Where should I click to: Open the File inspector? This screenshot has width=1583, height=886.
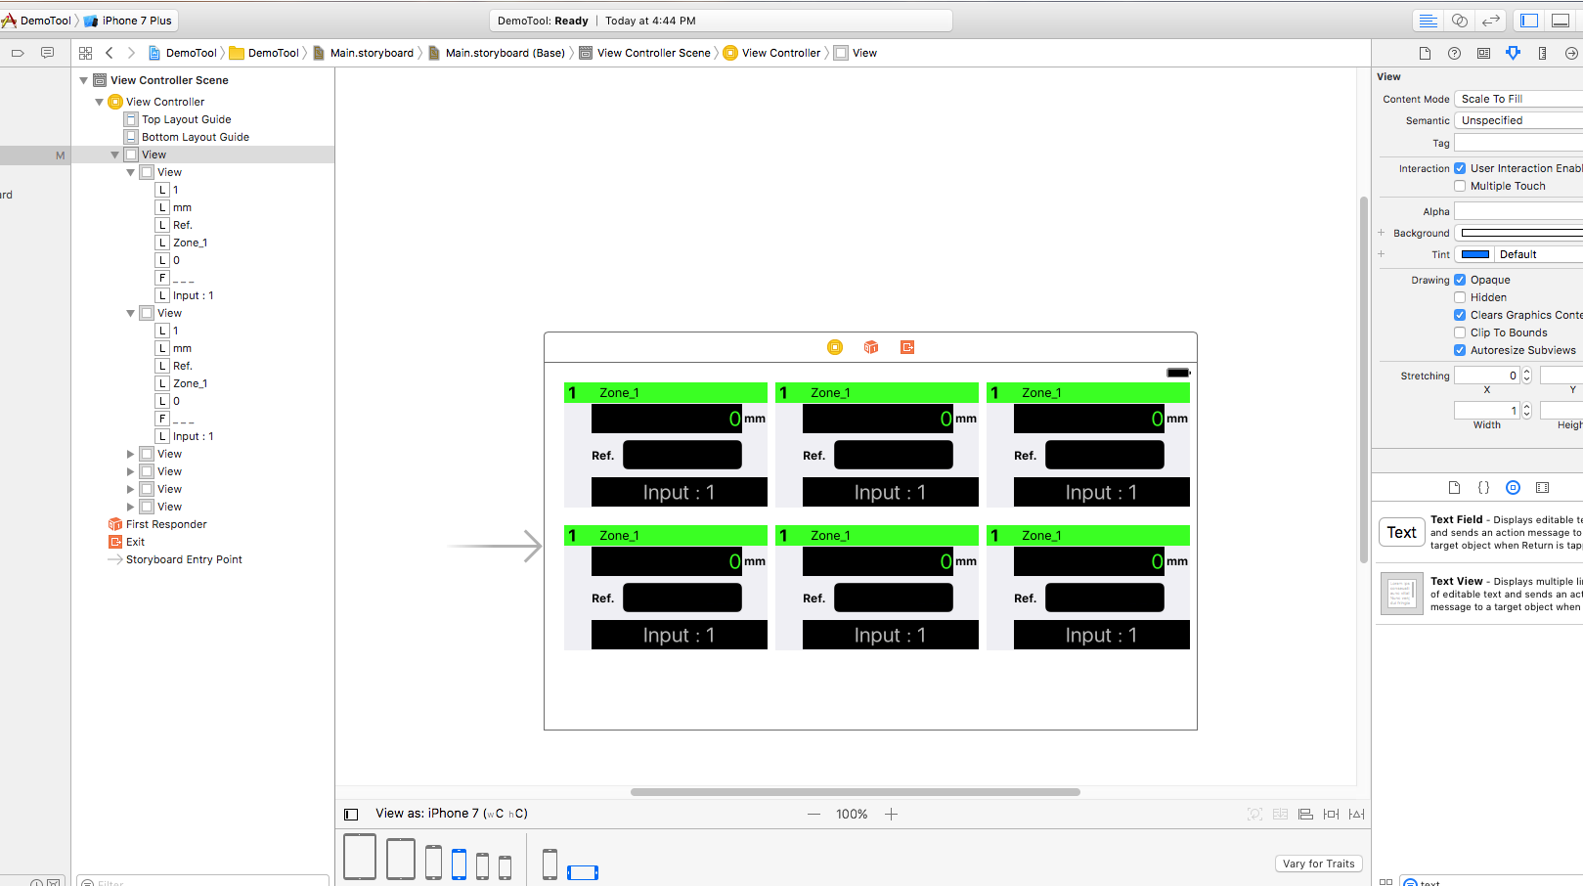coord(1425,53)
